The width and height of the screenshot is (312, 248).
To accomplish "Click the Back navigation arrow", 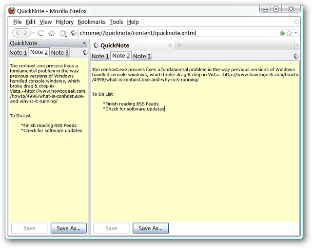I will click(x=18, y=33).
